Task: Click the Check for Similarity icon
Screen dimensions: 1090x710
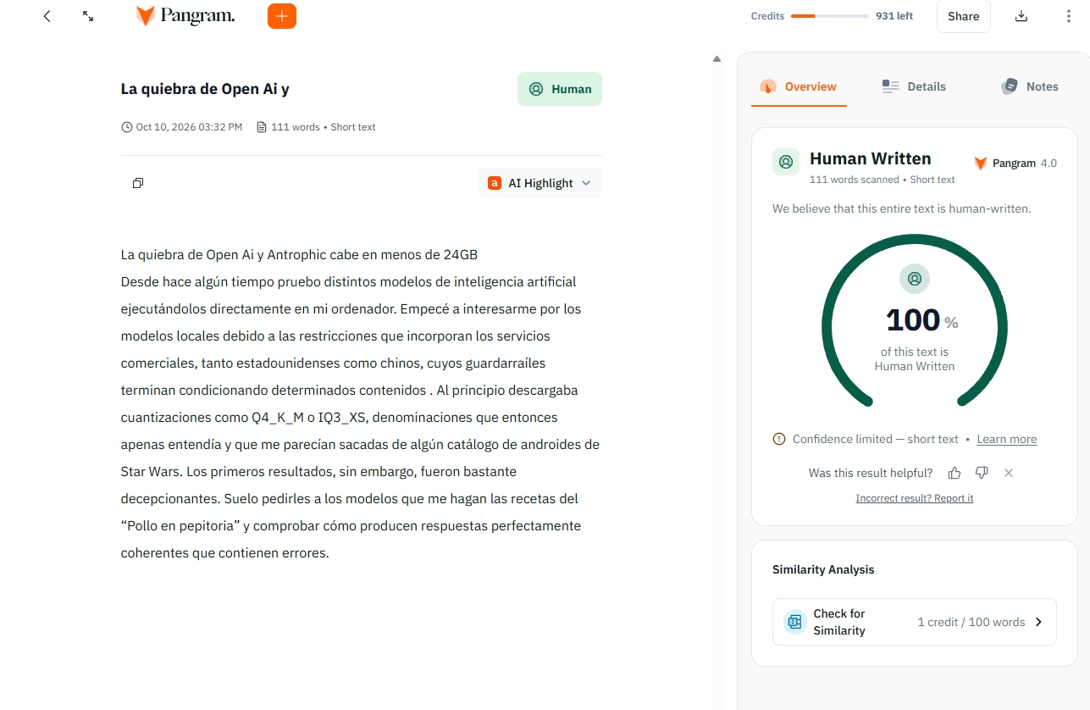Action: coord(794,622)
